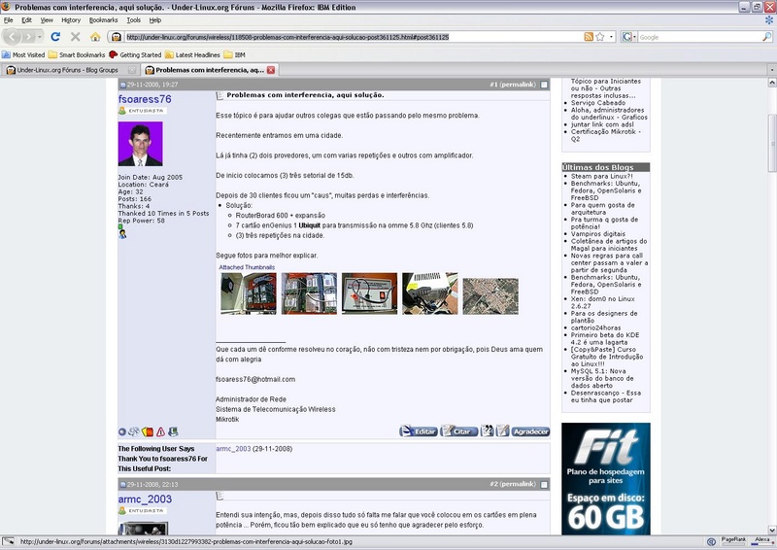This screenshot has width=777, height=550.
Task: Open the Tools menu
Action: (134, 20)
